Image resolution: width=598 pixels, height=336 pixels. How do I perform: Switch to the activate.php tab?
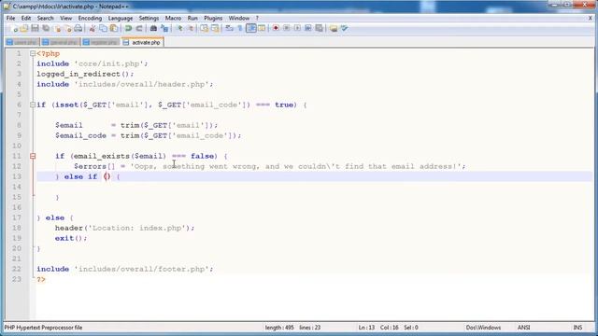click(142, 42)
